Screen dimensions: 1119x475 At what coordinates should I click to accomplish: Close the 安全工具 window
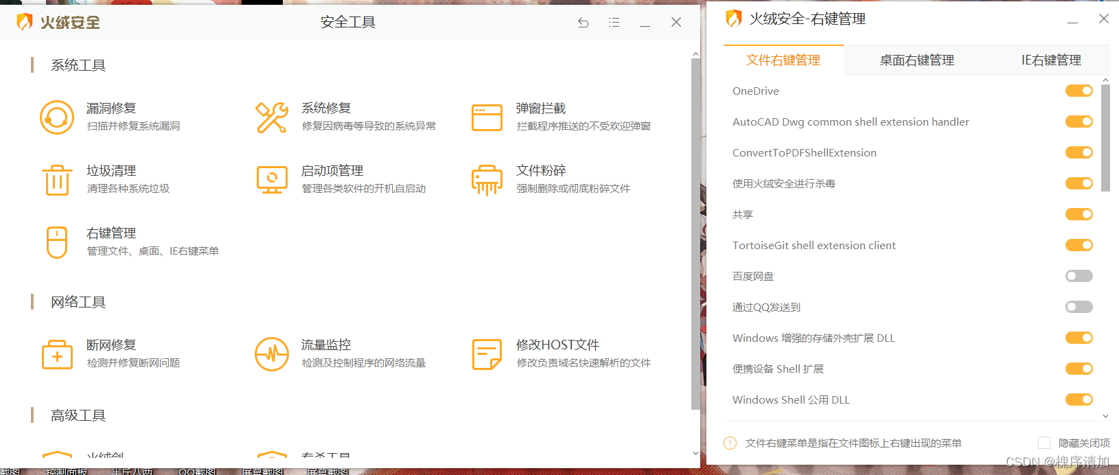676,23
